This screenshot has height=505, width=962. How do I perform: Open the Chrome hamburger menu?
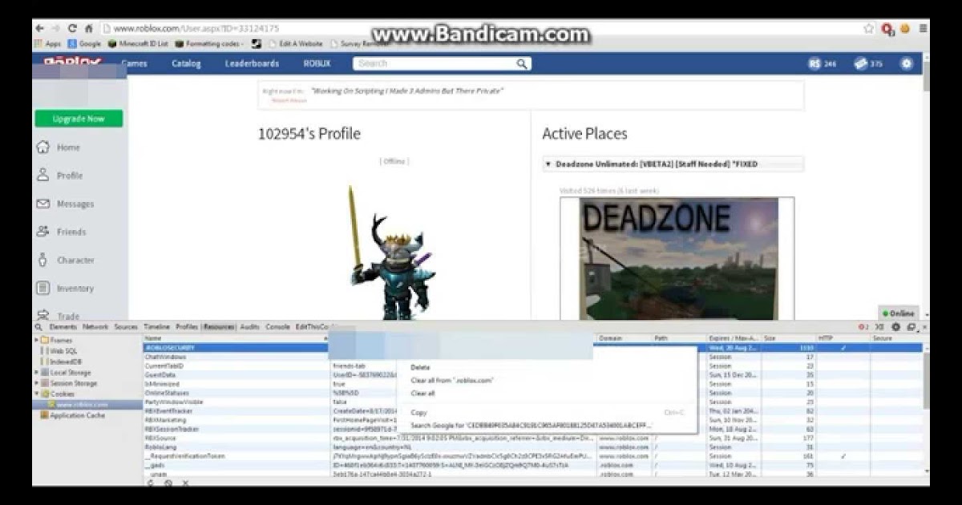click(x=924, y=28)
